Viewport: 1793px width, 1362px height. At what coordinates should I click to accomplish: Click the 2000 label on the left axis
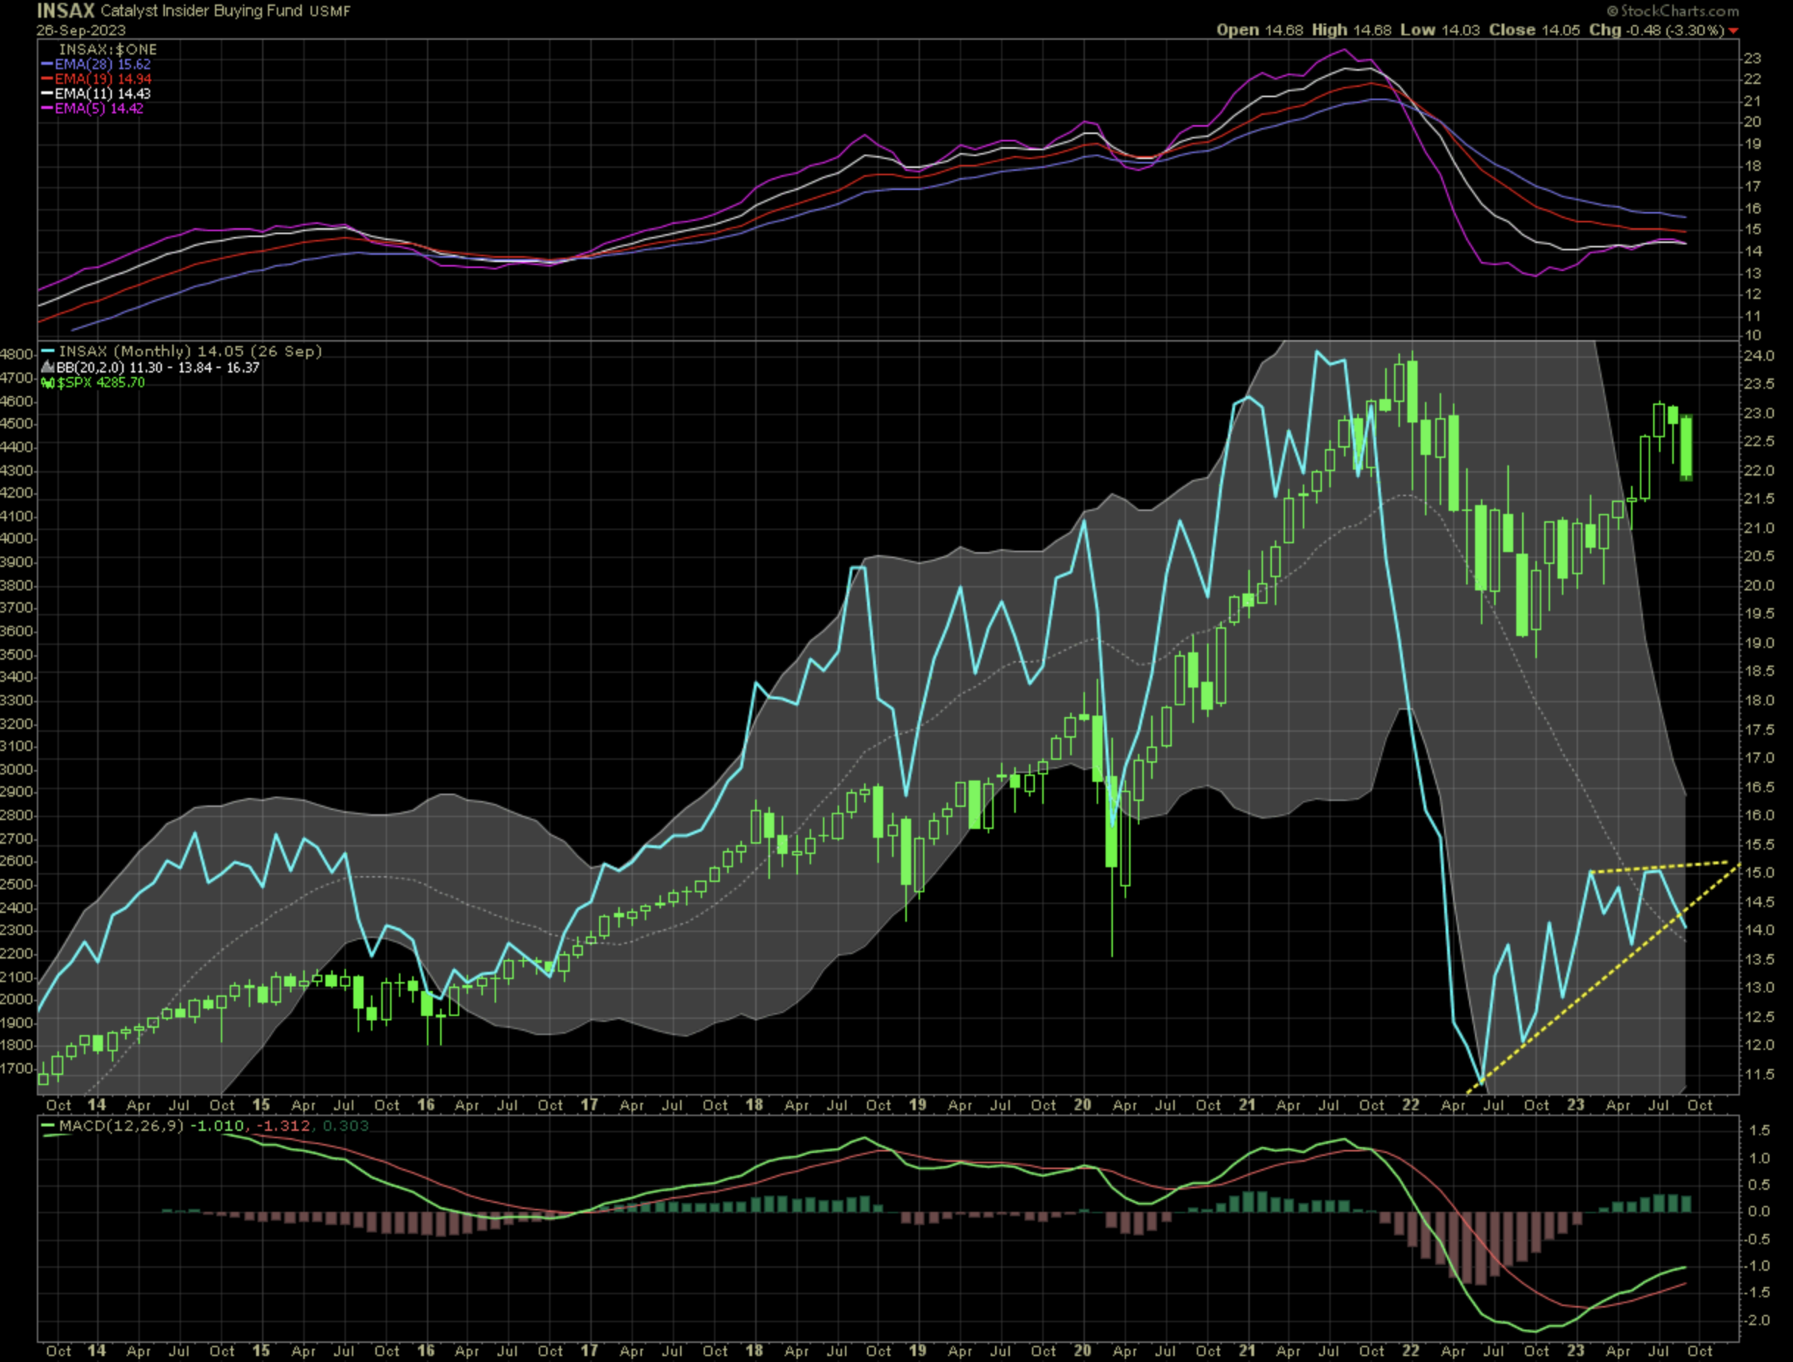(x=16, y=1000)
